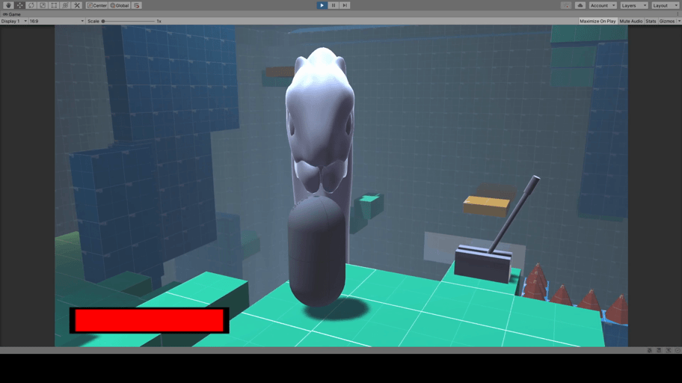Open the Layout dropdown
Viewport: 682px width, 383px height.
(664, 5)
